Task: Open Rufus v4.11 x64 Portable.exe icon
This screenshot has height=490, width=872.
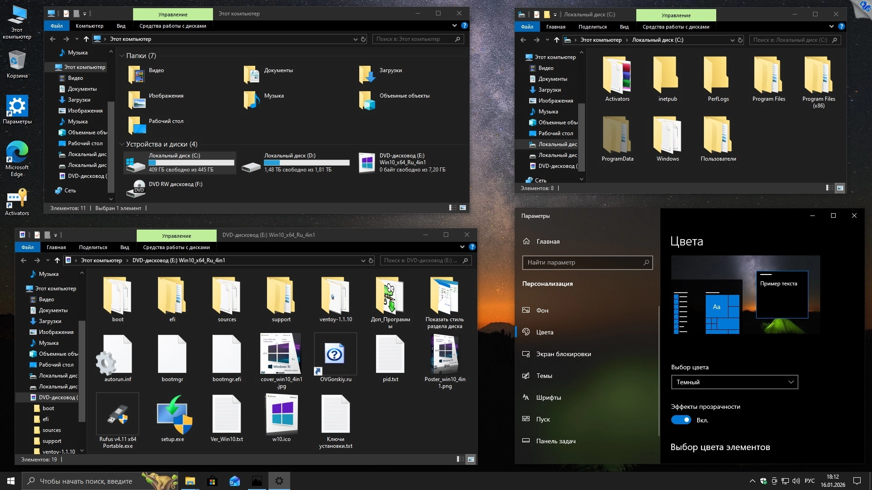Action: tap(118, 415)
